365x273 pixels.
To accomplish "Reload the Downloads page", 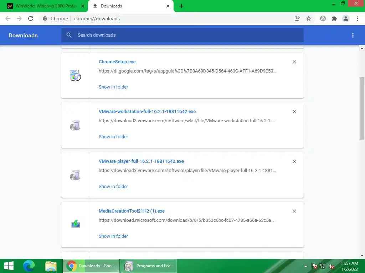I will coord(31,18).
